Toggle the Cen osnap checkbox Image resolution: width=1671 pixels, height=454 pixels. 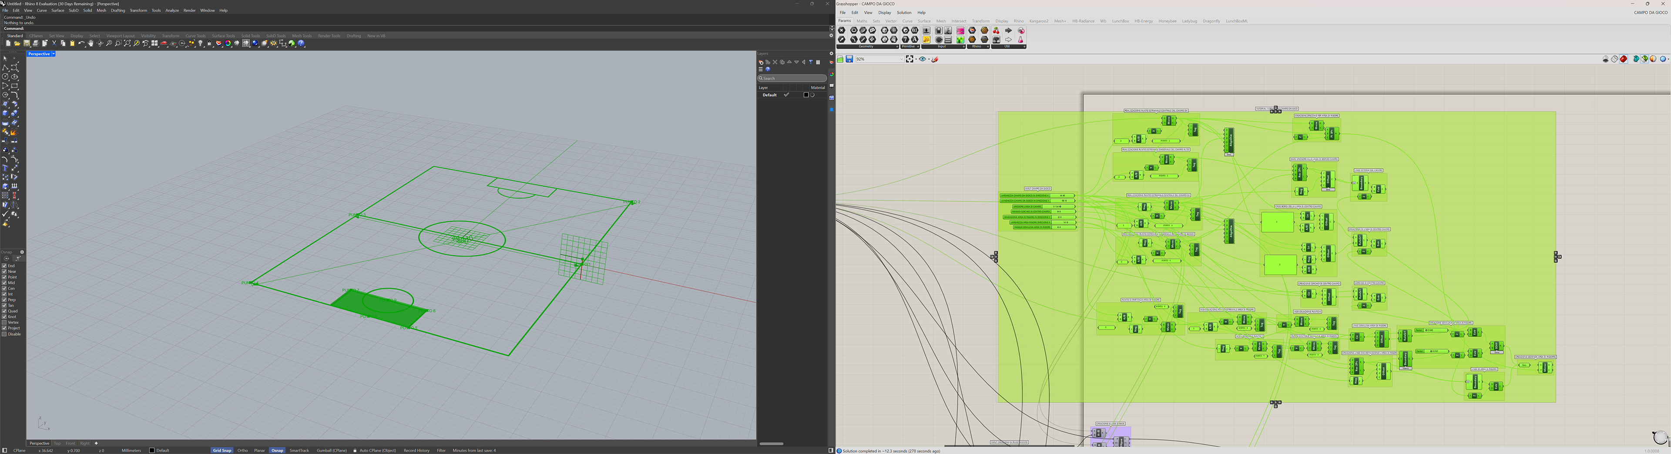[4, 289]
